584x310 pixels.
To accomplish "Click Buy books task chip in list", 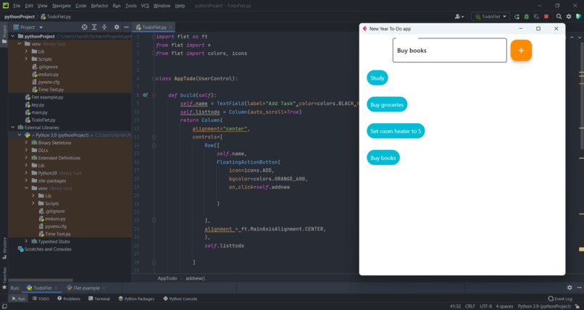I will pos(383,158).
